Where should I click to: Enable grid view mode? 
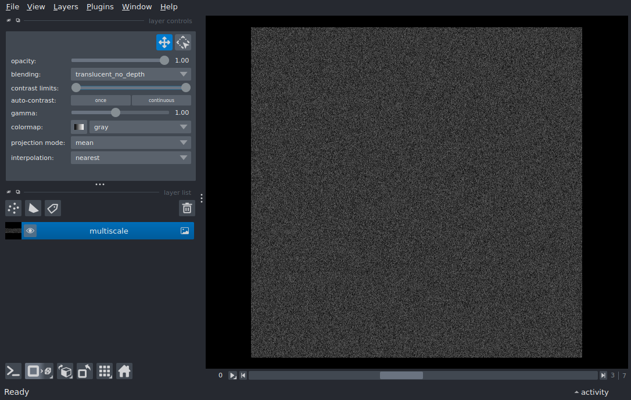point(105,371)
